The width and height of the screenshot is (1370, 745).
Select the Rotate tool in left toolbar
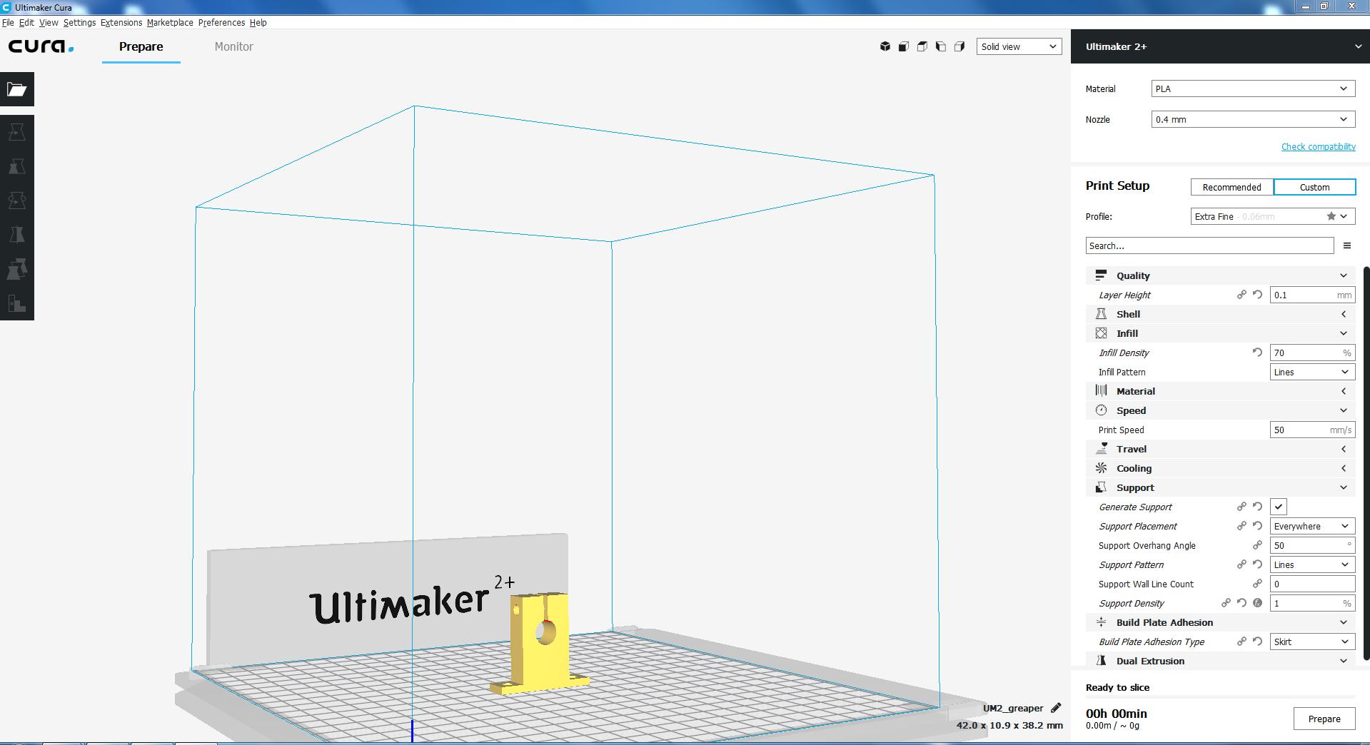(17, 201)
